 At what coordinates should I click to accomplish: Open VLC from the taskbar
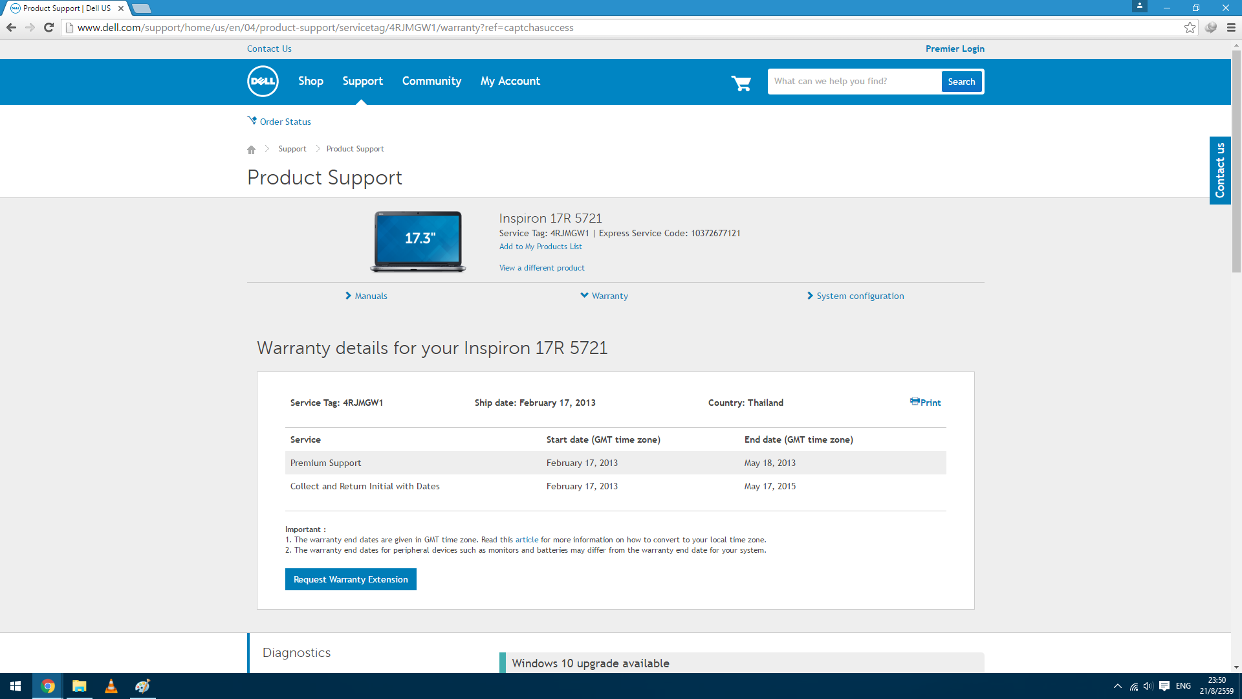click(111, 686)
